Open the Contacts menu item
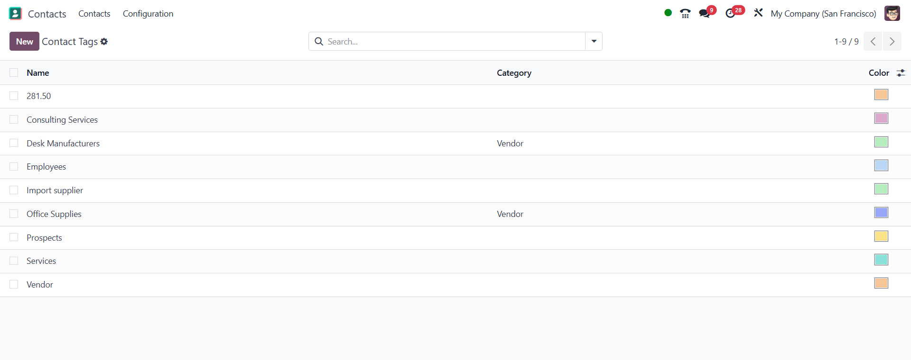This screenshot has width=911, height=360. click(94, 14)
